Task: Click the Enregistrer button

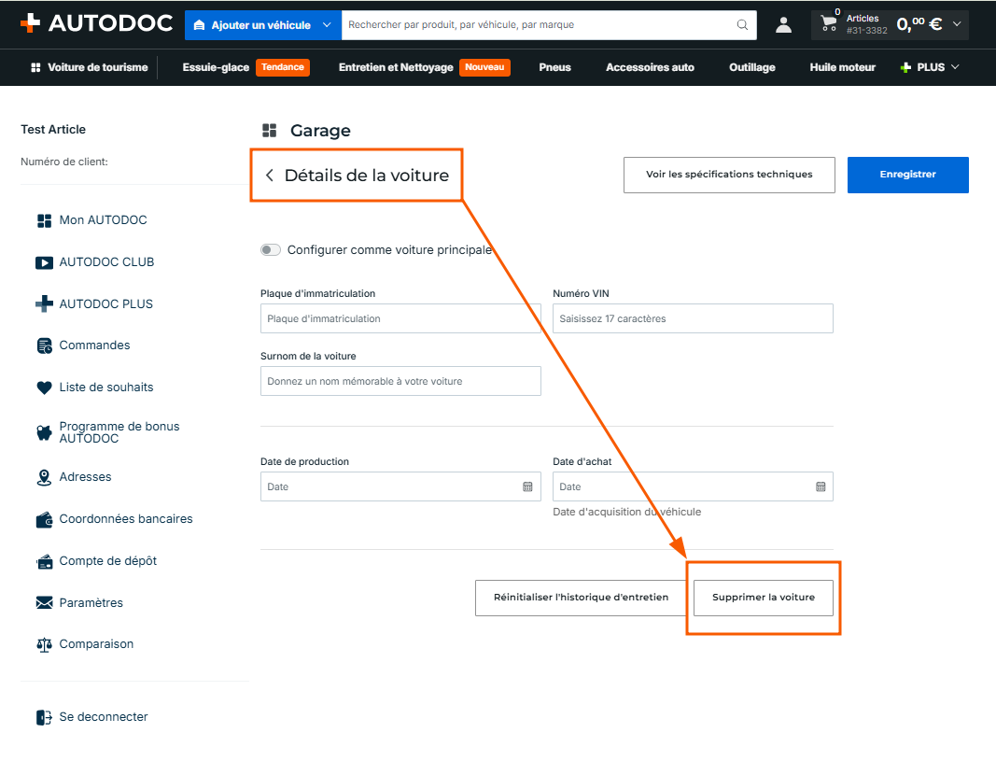Action: pyautogui.click(x=907, y=175)
